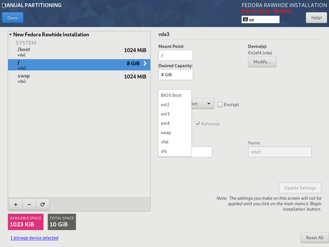Select vfat in the file system menu
Screen dimensions: 329x247
[x=175, y=142]
